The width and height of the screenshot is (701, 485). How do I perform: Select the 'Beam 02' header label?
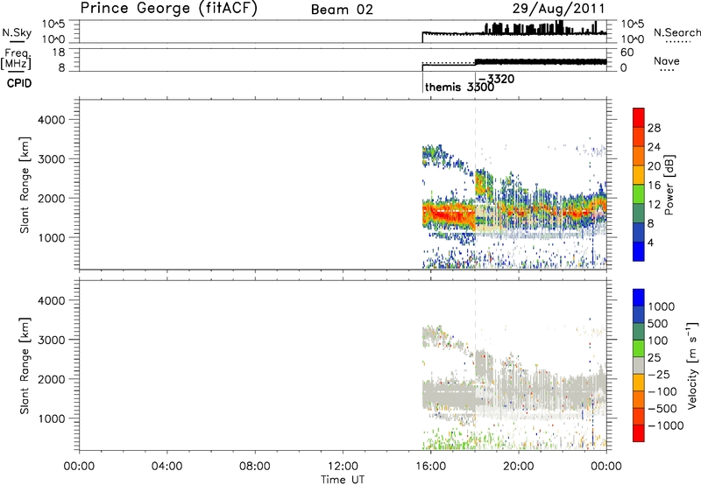coord(342,10)
